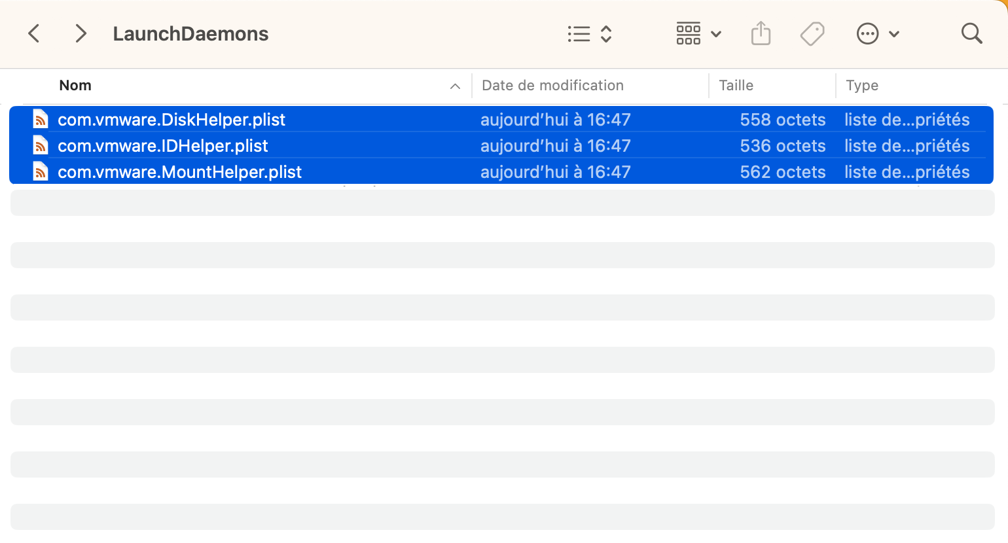Viewport: 1008px width, 543px height.
Task: Sort by Date de modification column
Action: [552, 86]
